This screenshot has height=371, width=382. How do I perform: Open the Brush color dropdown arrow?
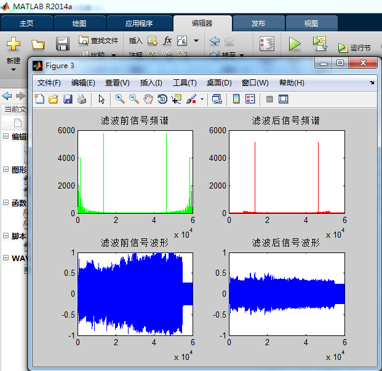tap(202, 100)
